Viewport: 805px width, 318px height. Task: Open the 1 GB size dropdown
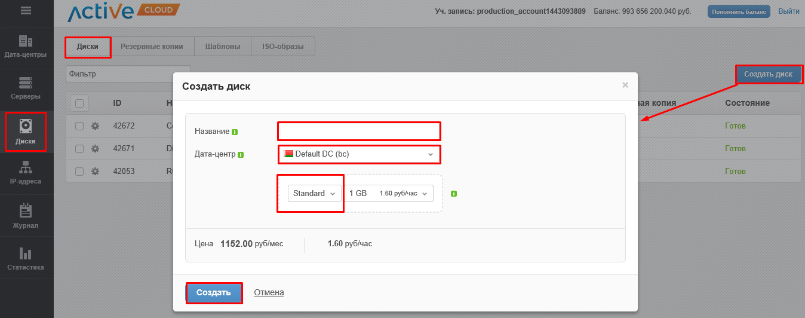point(390,193)
